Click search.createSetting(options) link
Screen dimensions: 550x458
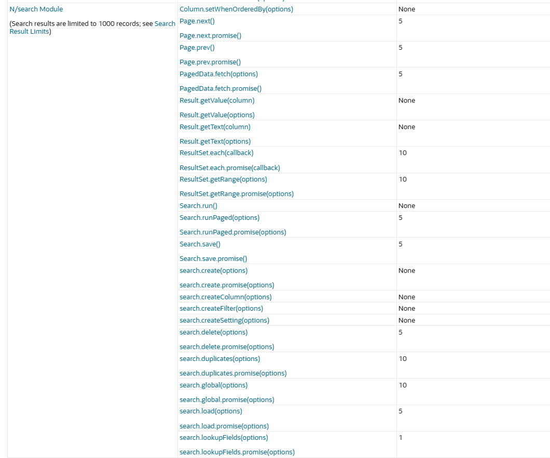pos(224,321)
